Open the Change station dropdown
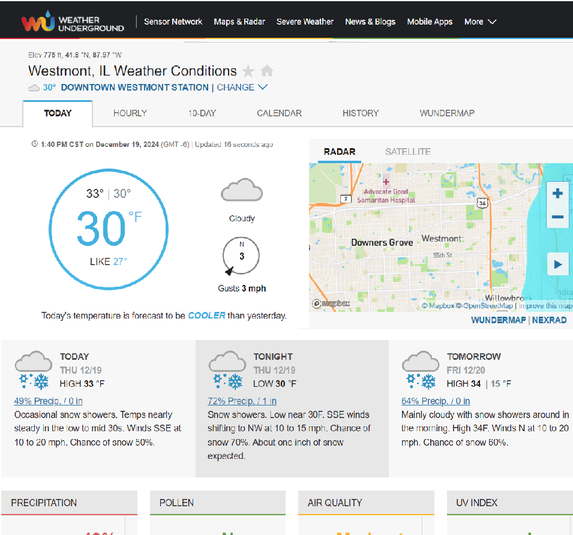 tap(242, 88)
